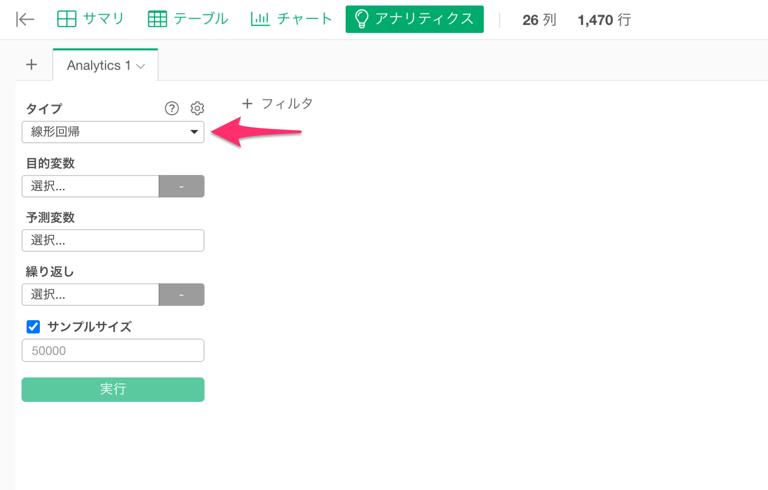
Task: Expand the 線形回帰 type dropdown
Action: pos(113,132)
